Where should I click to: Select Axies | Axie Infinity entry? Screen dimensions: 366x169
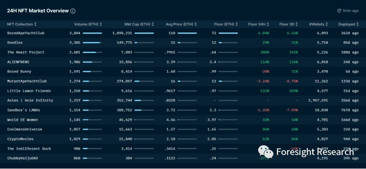(183, 101)
